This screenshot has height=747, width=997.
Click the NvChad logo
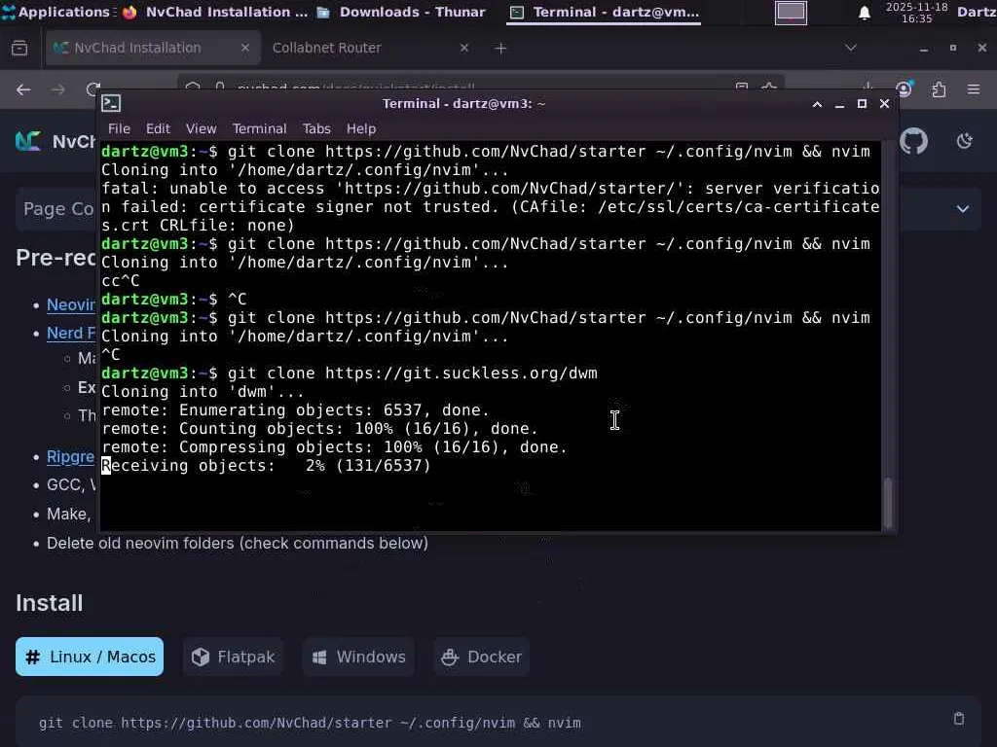(x=28, y=141)
